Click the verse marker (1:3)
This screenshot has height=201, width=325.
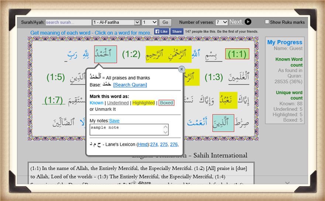pyautogui.click(x=214, y=77)
